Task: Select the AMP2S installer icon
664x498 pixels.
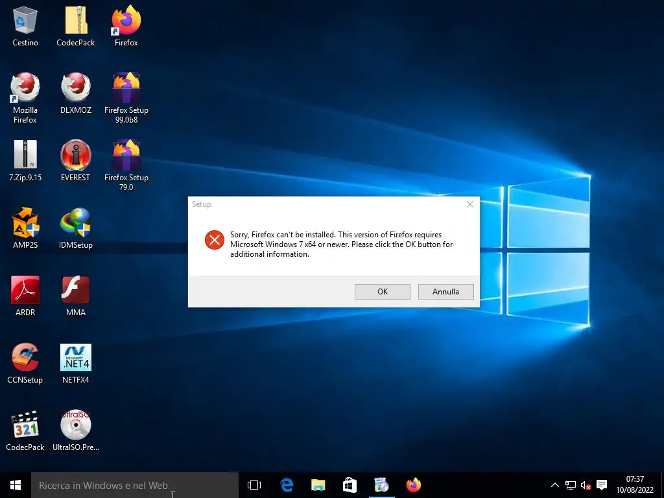Action: coord(25,228)
